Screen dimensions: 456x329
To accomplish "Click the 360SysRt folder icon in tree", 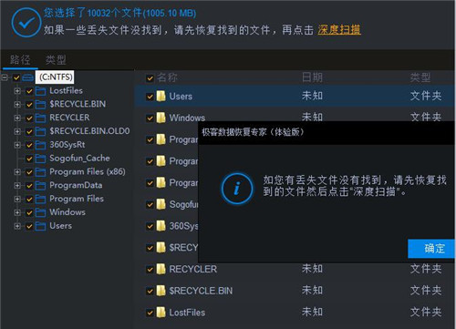I will pos(40,145).
